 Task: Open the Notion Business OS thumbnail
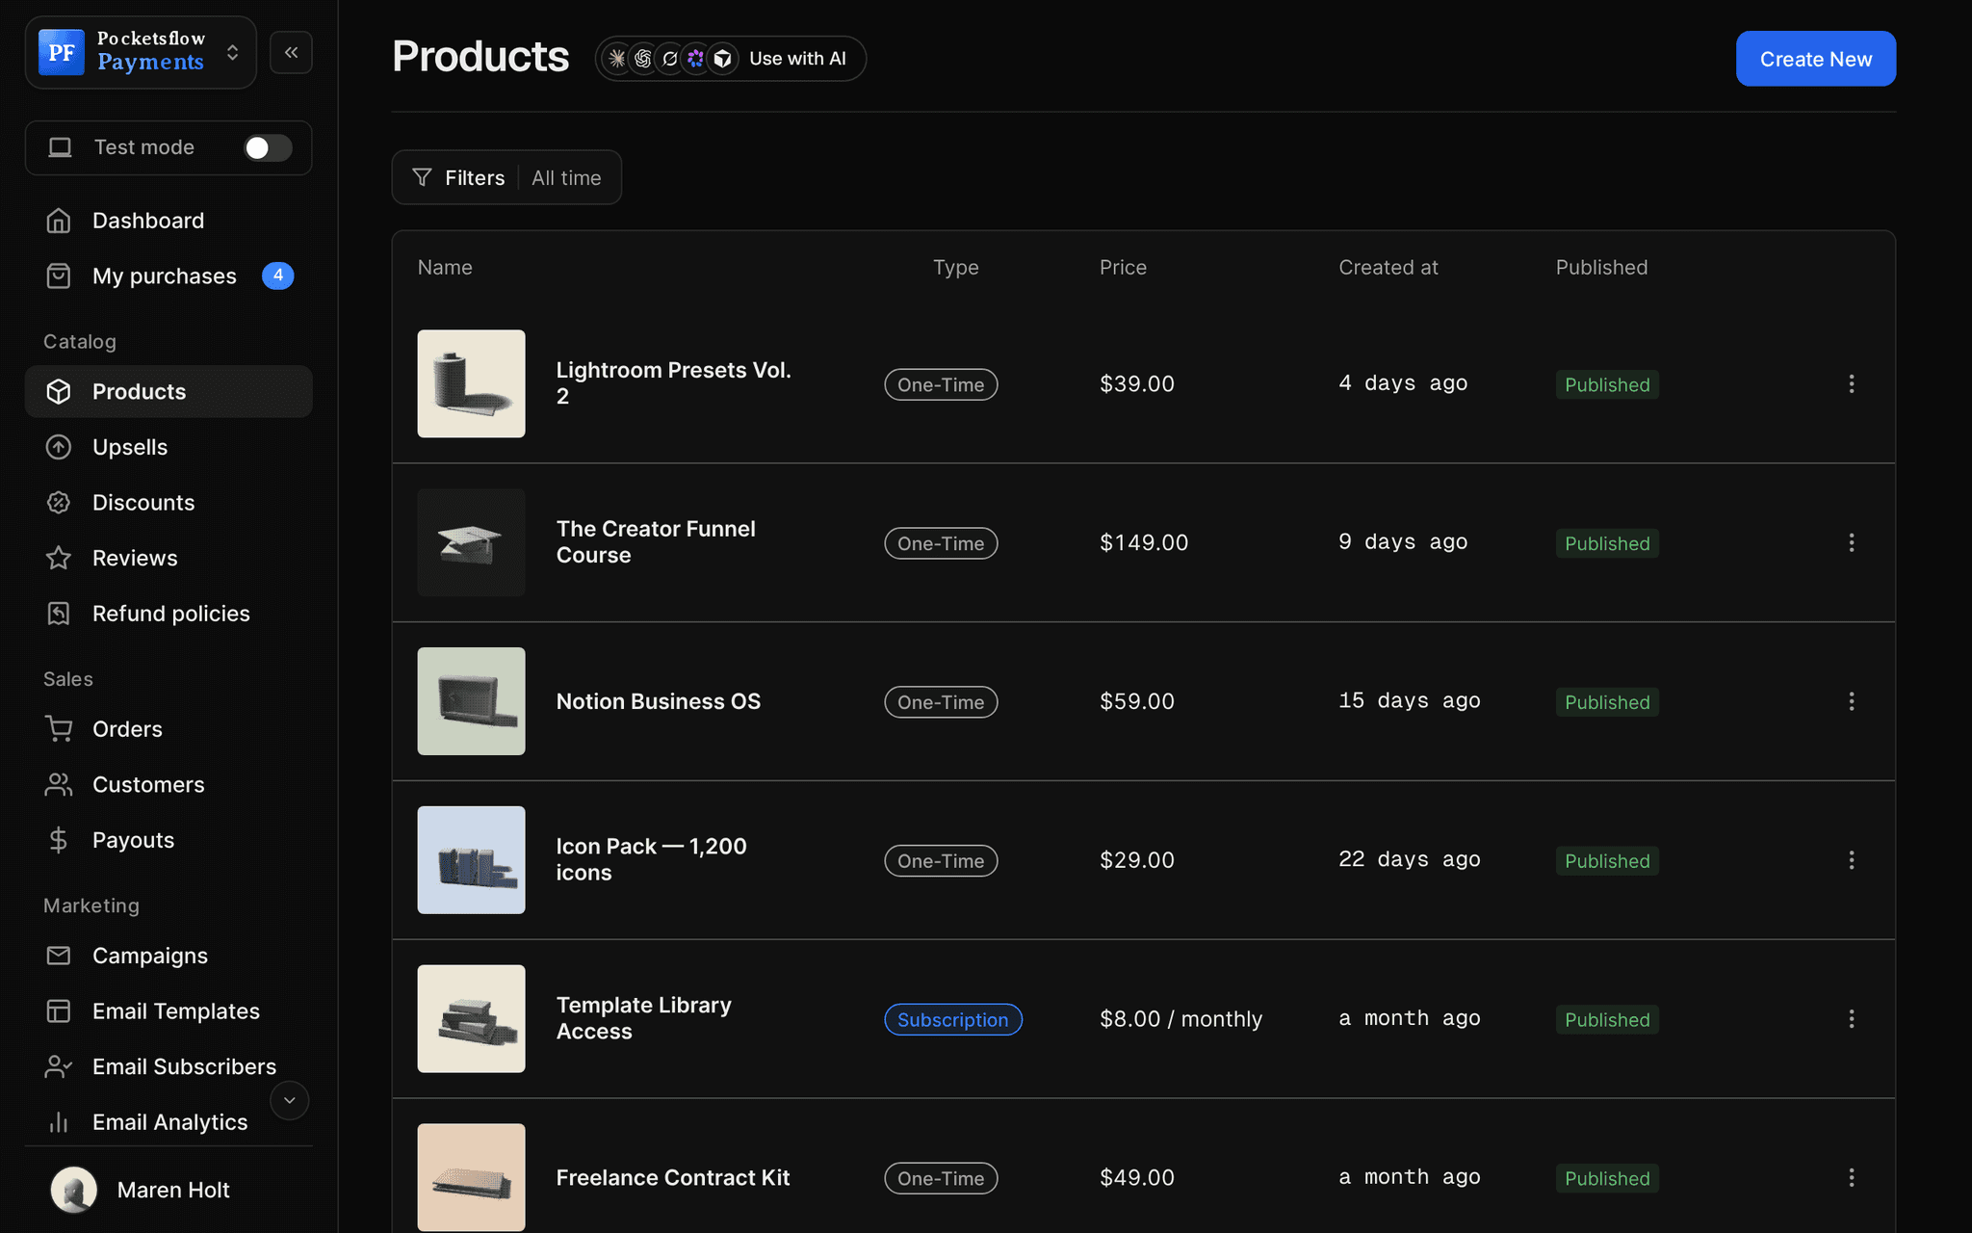pos(471,701)
